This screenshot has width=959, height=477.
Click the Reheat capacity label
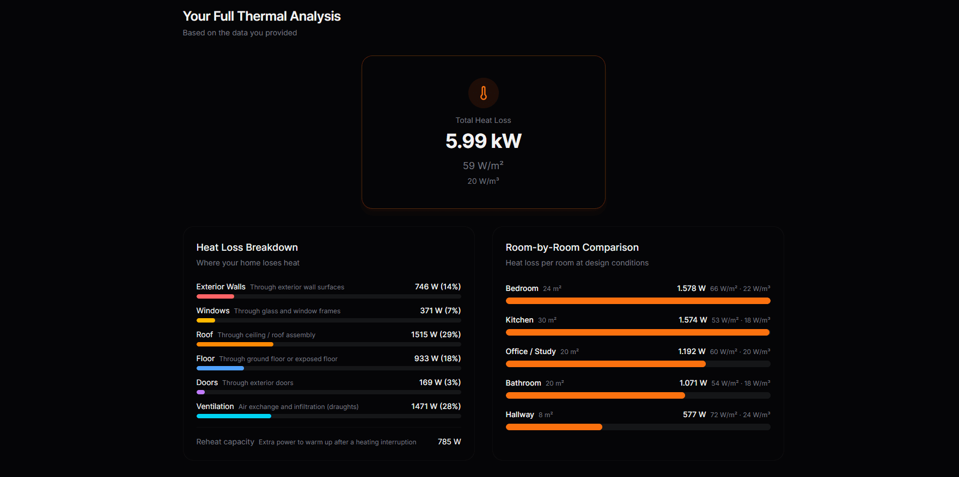click(x=225, y=442)
